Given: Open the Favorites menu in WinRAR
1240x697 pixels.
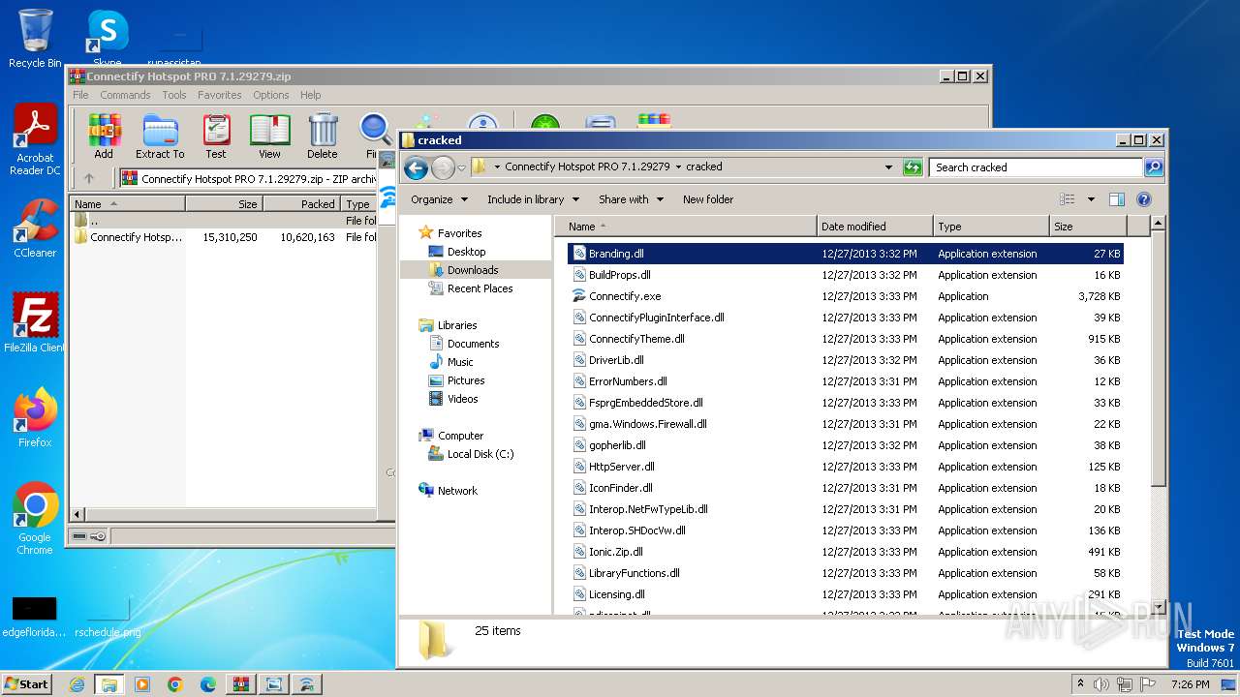Looking at the screenshot, I should (220, 95).
